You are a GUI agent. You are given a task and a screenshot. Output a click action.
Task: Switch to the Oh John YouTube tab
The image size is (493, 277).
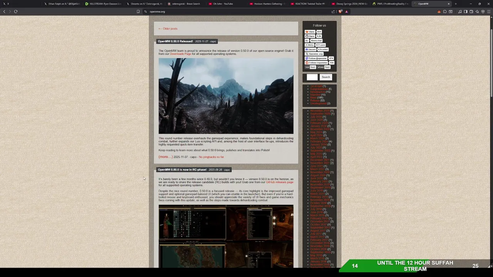[x=226, y=4]
